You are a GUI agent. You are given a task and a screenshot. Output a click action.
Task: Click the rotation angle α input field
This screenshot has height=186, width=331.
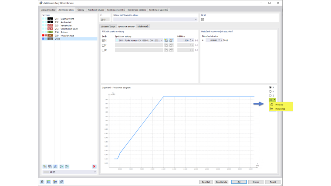(212, 40)
